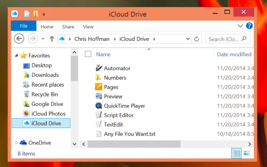
Task: Open Desktop in Favorites
Action: [x=42, y=65]
